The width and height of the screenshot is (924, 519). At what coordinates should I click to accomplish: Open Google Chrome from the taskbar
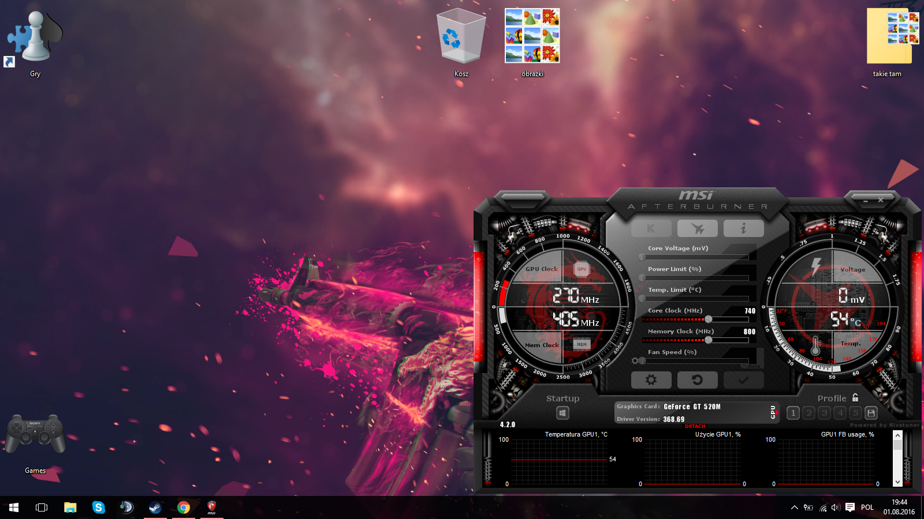(x=184, y=507)
